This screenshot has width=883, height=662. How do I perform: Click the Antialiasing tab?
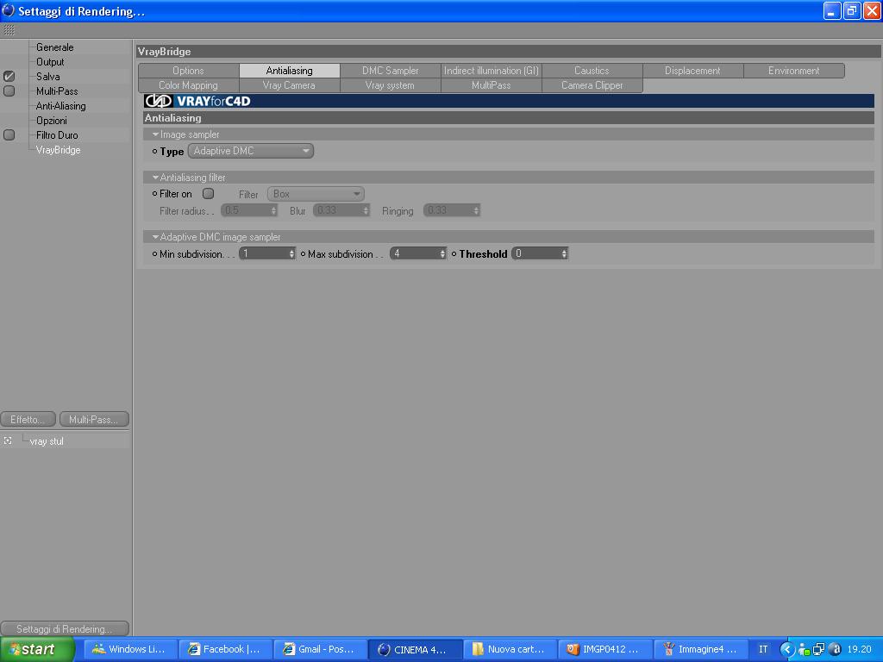click(x=289, y=71)
